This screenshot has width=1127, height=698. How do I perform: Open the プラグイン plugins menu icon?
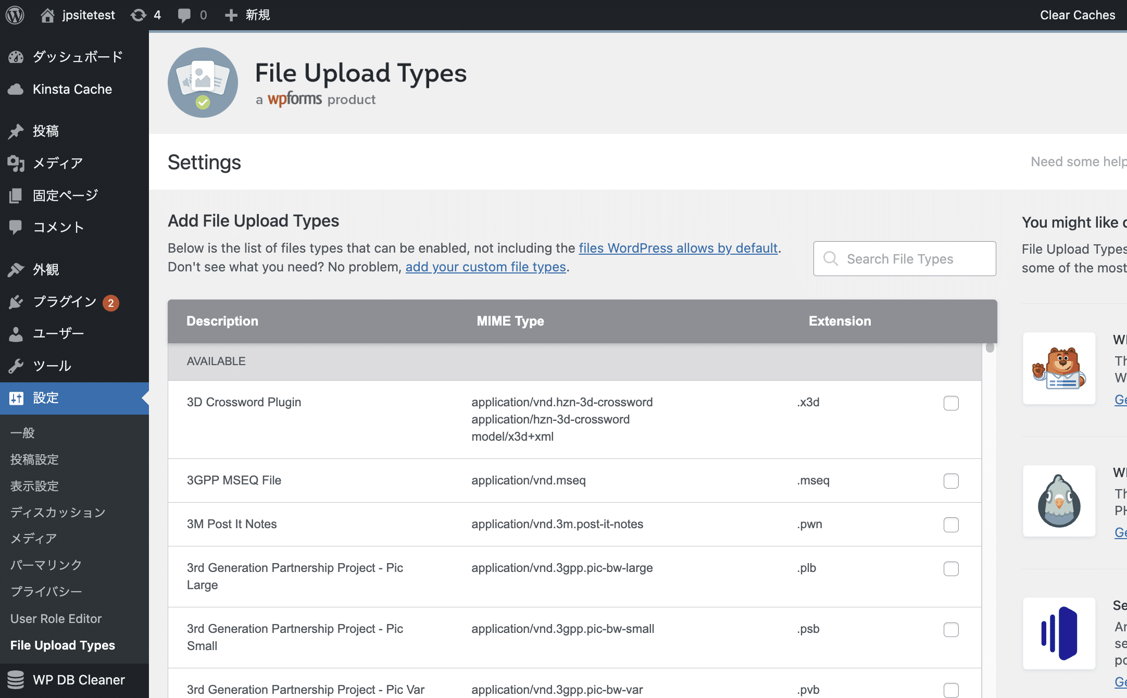tap(16, 302)
